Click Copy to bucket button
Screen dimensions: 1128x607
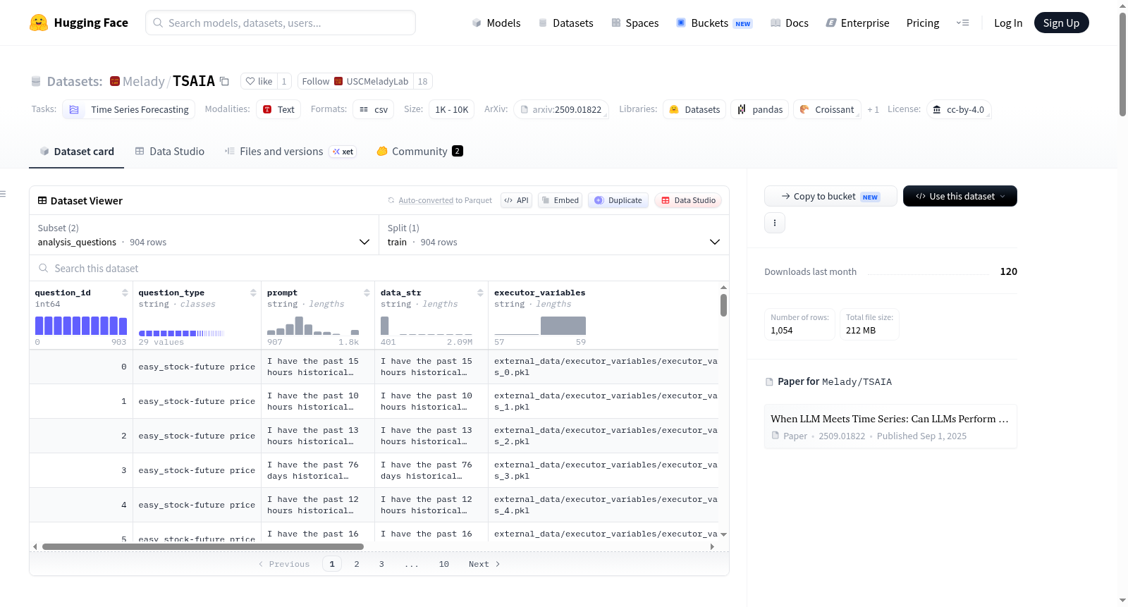(830, 196)
